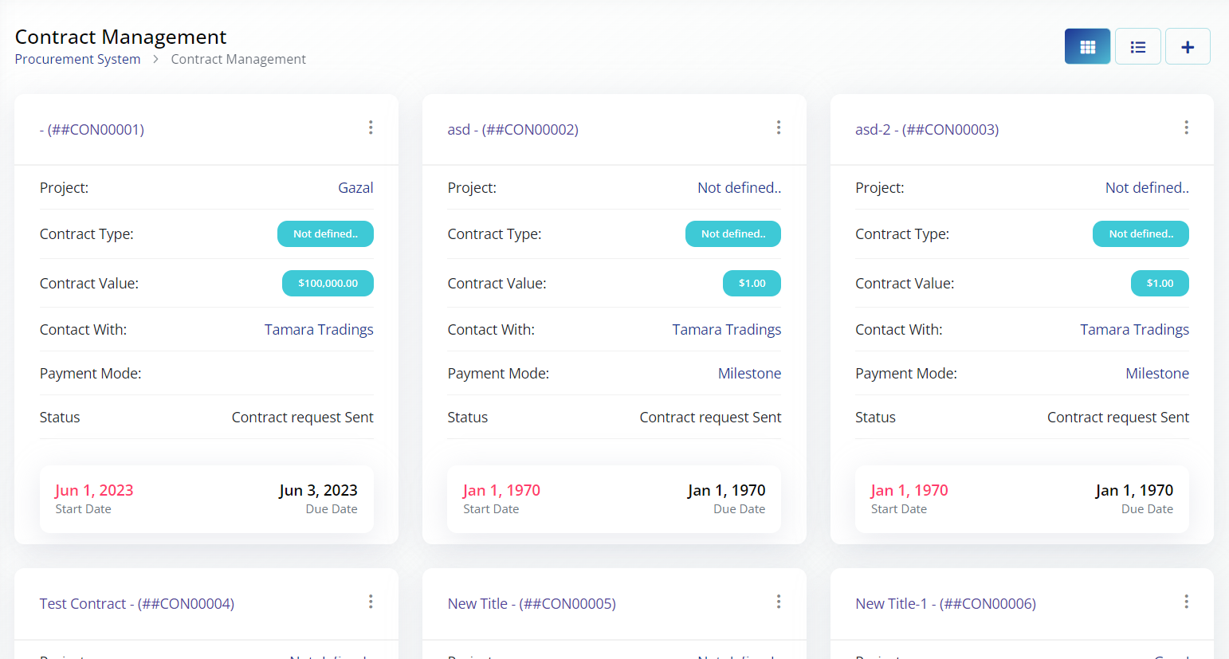Image resolution: width=1229 pixels, height=659 pixels.
Task: Switch to list view layout
Action: point(1137,47)
